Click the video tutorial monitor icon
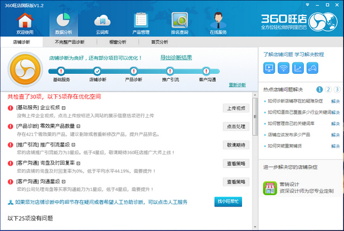Viewport: 344px width, 231px height. click(268, 68)
